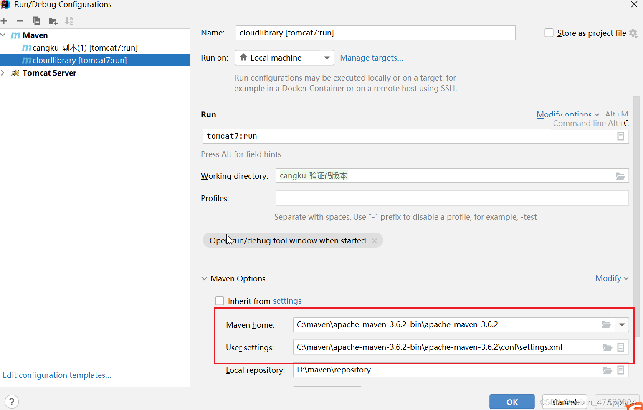This screenshot has height=410, width=643.
Task: Browse for the user settings.xml file
Action: point(607,347)
